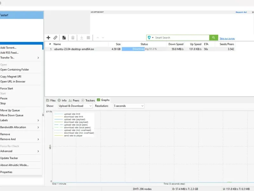The image size is (254, 191).
Task: Click the Add Torrent from URL link icon
Action: point(55,38)
